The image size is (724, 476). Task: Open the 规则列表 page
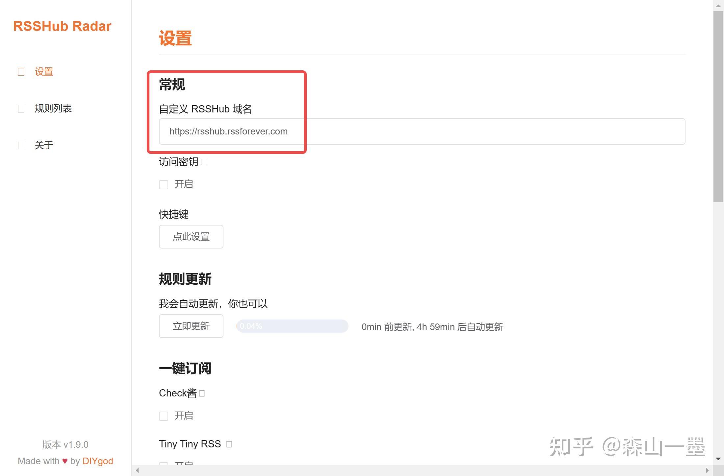53,108
